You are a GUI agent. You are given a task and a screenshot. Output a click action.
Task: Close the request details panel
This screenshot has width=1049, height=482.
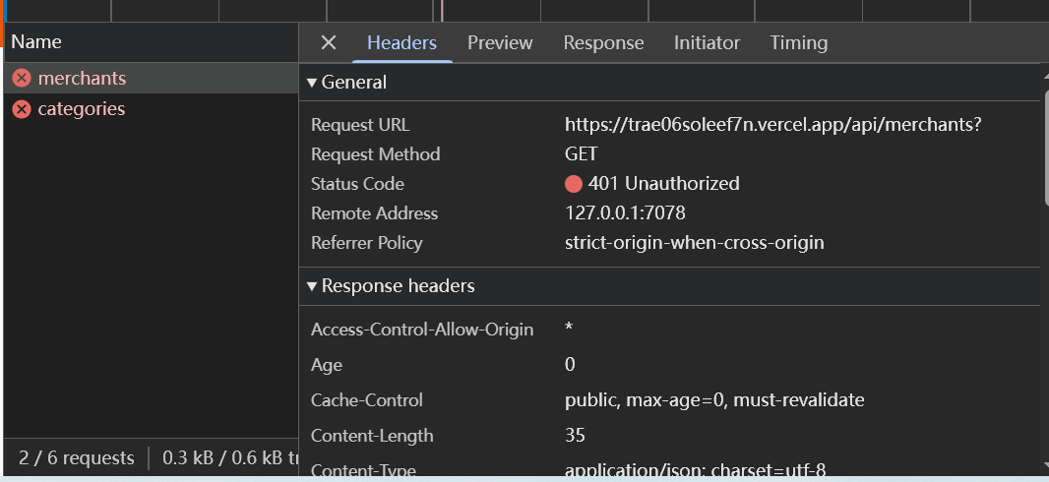click(329, 42)
